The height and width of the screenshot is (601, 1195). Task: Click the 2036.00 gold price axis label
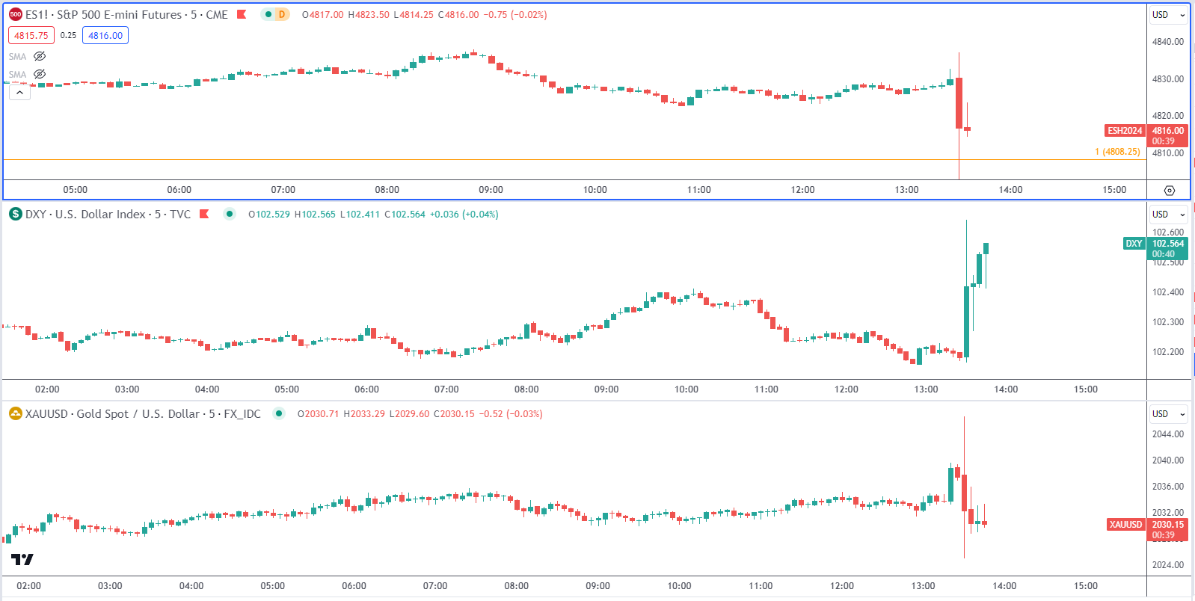click(1167, 487)
